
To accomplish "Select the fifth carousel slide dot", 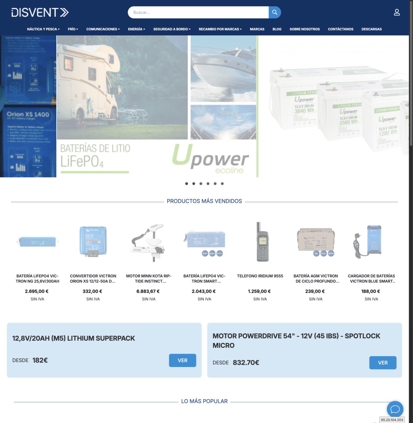I will (x=215, y=184).
